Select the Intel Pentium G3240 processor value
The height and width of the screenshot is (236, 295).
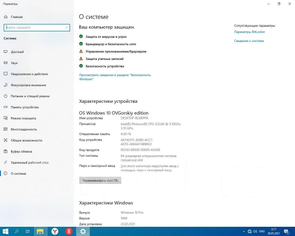151,126
